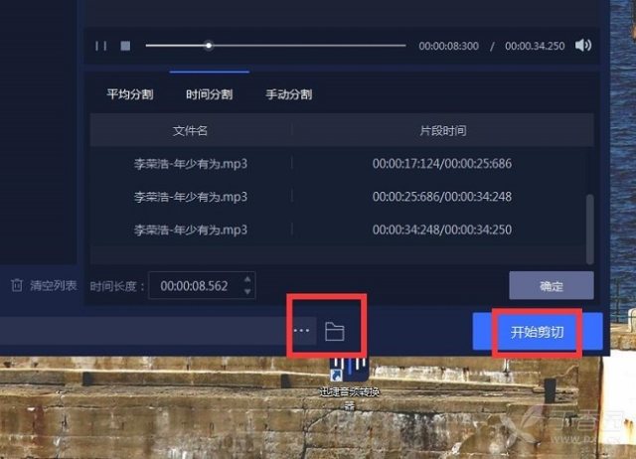This screenshot has width=636, height=459.
Task: Open the 手动分割 tab
Action: (x=288, y=95)
